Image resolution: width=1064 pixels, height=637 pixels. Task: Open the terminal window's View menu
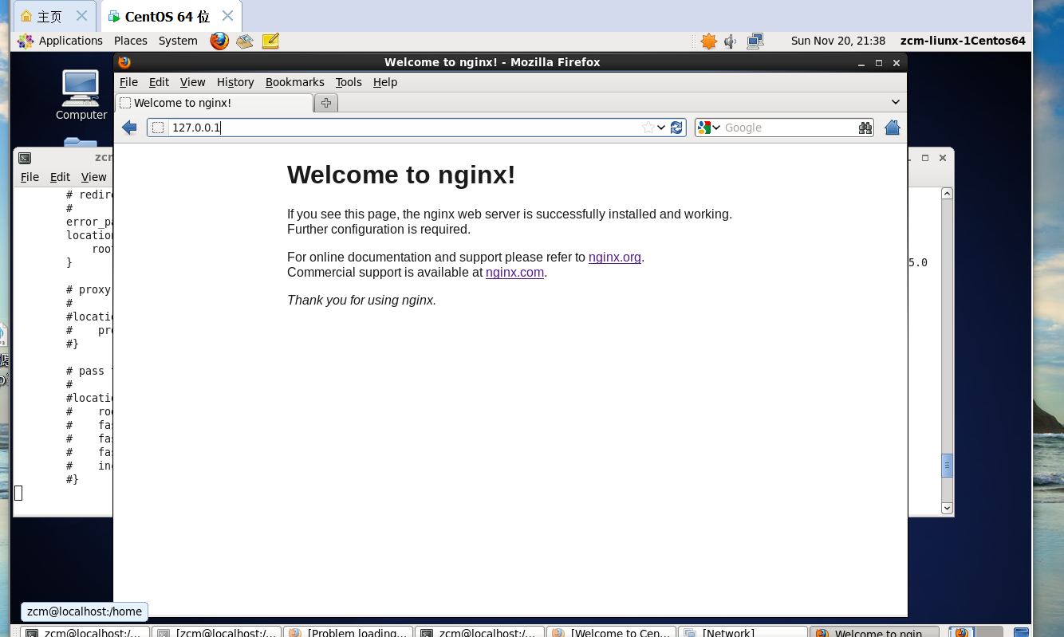(93, 177)
